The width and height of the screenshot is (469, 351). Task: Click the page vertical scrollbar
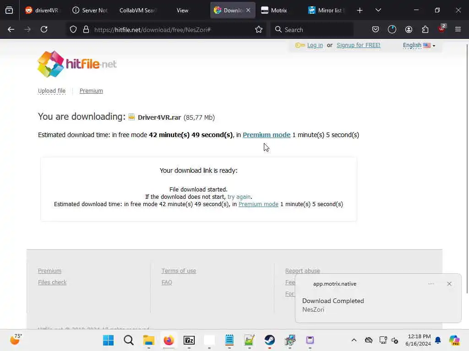coord(467,169)
